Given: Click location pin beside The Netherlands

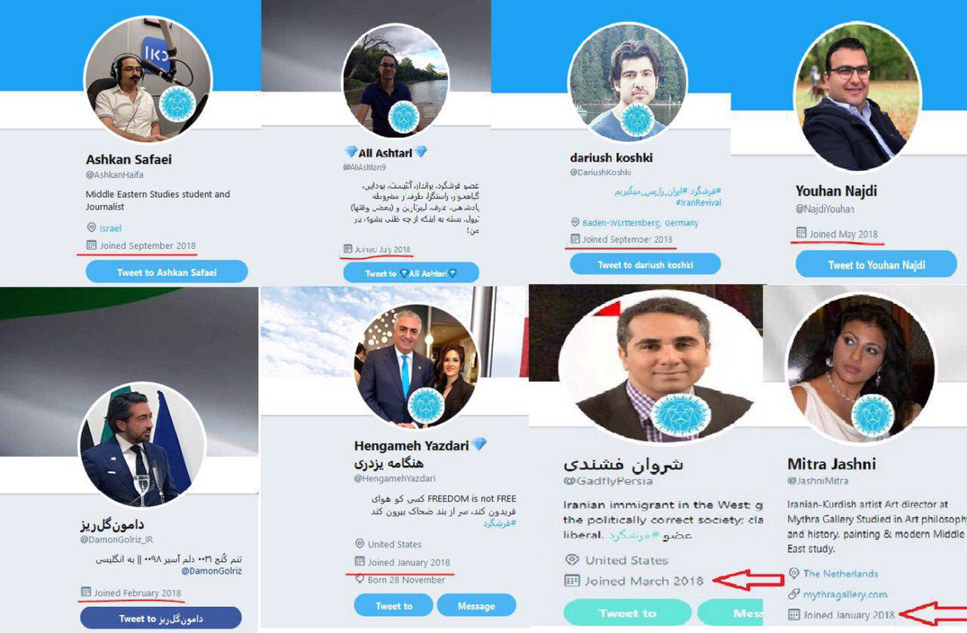Looking at the screenshot, I should click(793, 573).
